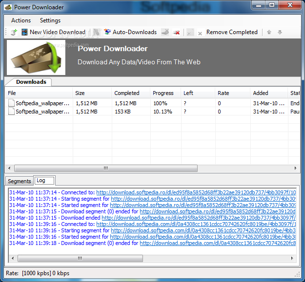Click the move up arrow icon
The width and height of the screenshot is (305, 282).
269,32
